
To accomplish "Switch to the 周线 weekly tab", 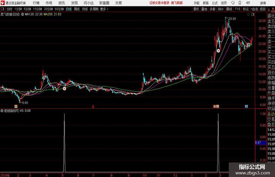I will click(x=77, y=9).
